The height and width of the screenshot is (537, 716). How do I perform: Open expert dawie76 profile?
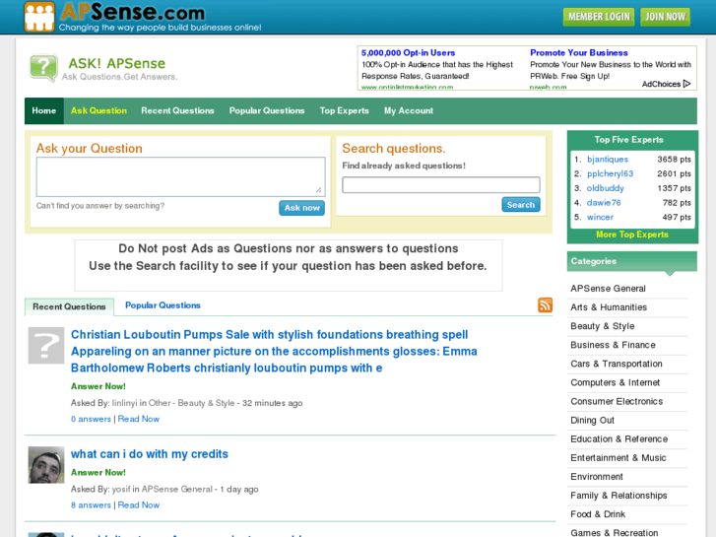pos(604,202)
